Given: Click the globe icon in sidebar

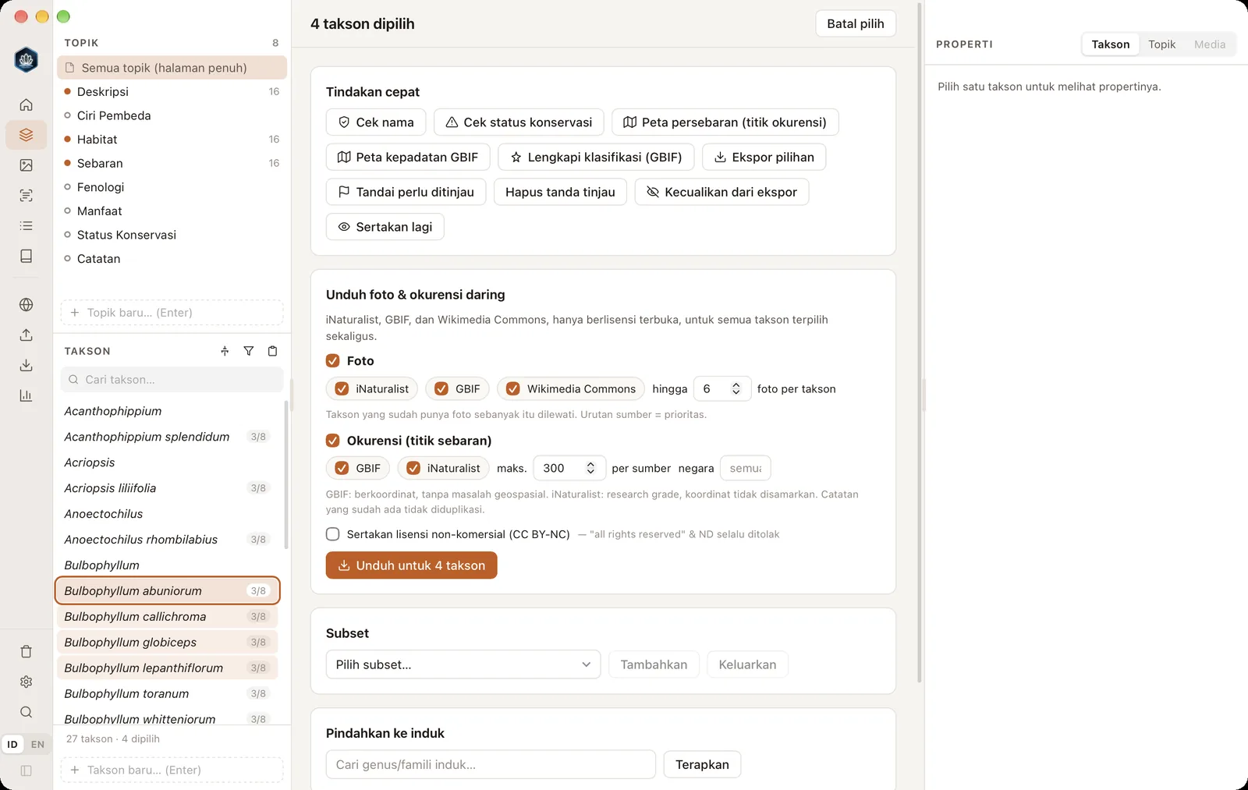Looking at the screenshot, I should [26, 305].
